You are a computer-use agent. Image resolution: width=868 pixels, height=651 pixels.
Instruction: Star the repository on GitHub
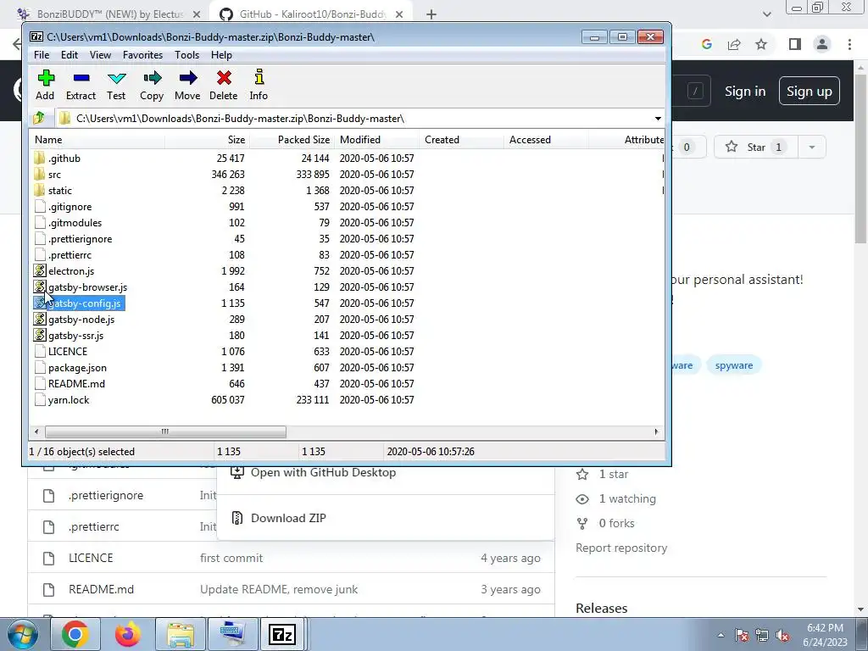755,147
